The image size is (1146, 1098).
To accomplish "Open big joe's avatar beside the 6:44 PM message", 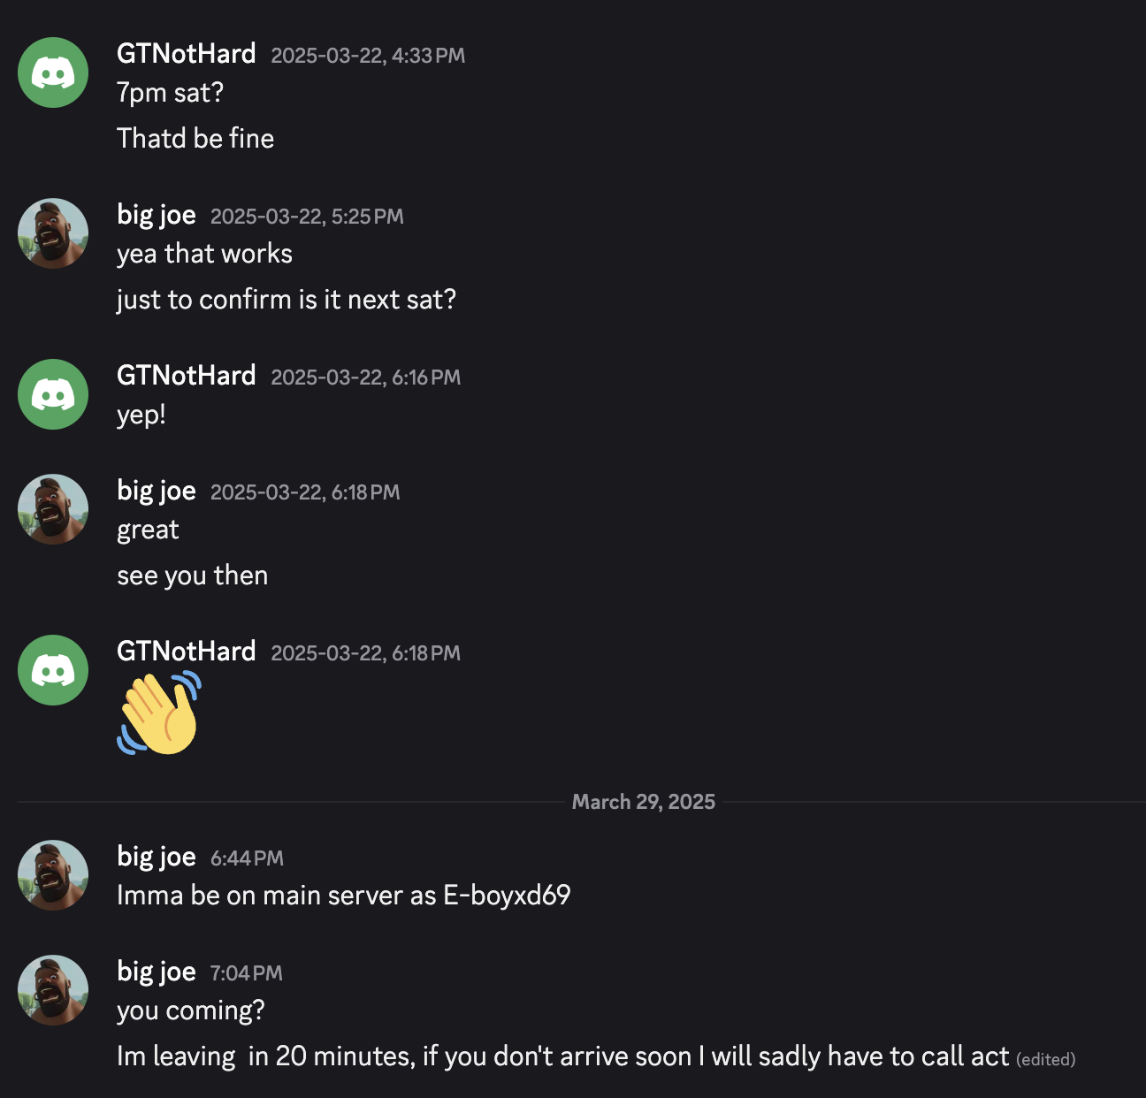I will [53, 875].
